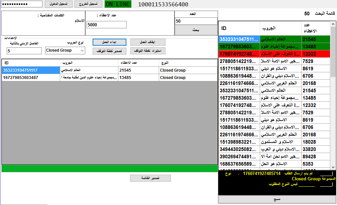Focus the password input field

22,4
